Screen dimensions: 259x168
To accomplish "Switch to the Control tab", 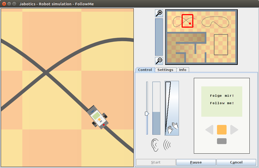I will (x=145, y=70).
